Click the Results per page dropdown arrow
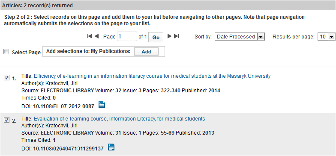The height and width of the screenshot is (156, 336). [x=331, y=37]
